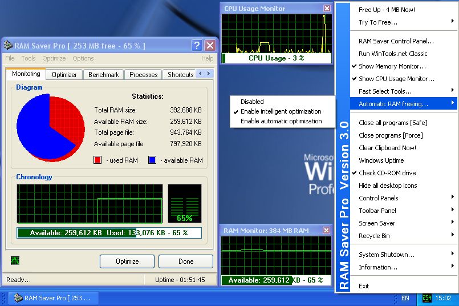Image resolution: width=459 pixels, height=306 pixels.
Task: Click the Done button
Action: point(185,261)
